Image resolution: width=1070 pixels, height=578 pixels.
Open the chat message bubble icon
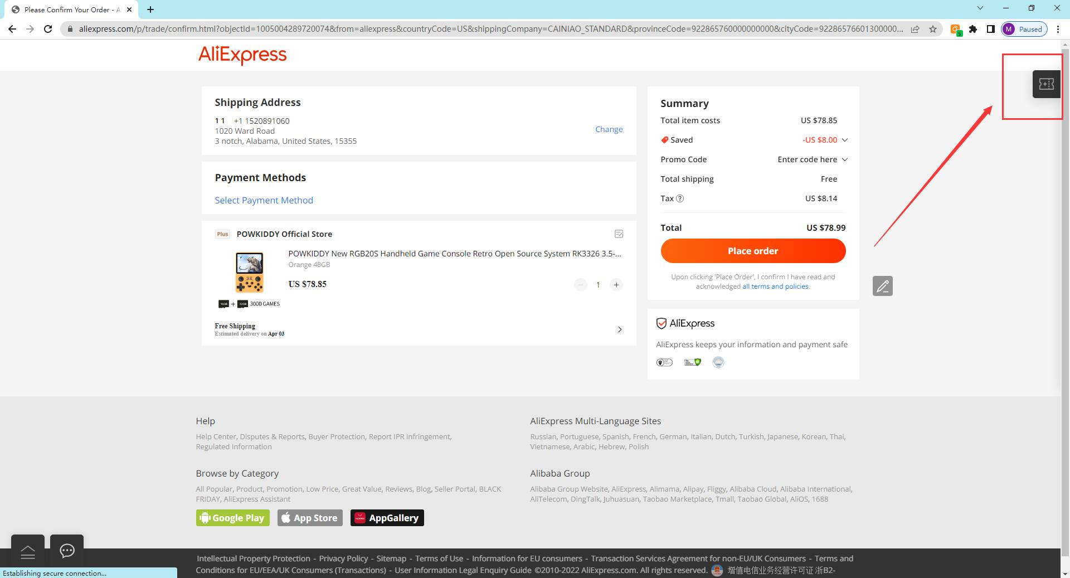coord(67,551)
